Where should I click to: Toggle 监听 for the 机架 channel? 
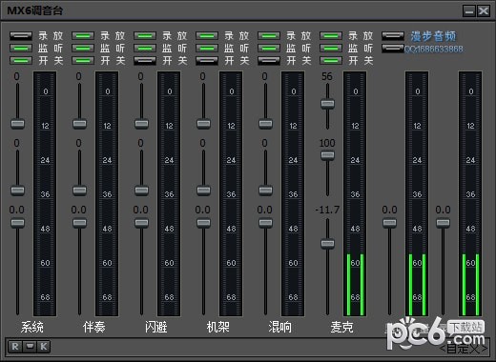point(207,49)
